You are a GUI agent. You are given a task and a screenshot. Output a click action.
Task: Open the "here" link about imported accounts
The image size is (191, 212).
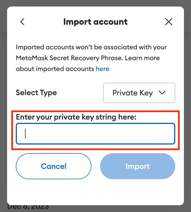coord(102,69)
